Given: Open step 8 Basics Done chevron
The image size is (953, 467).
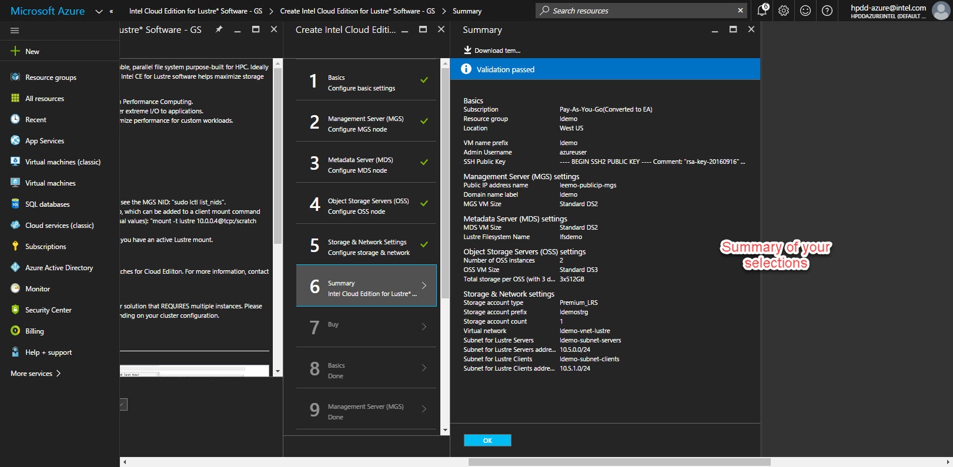Looking at the screenshot, I should click(x=424, y=368).
